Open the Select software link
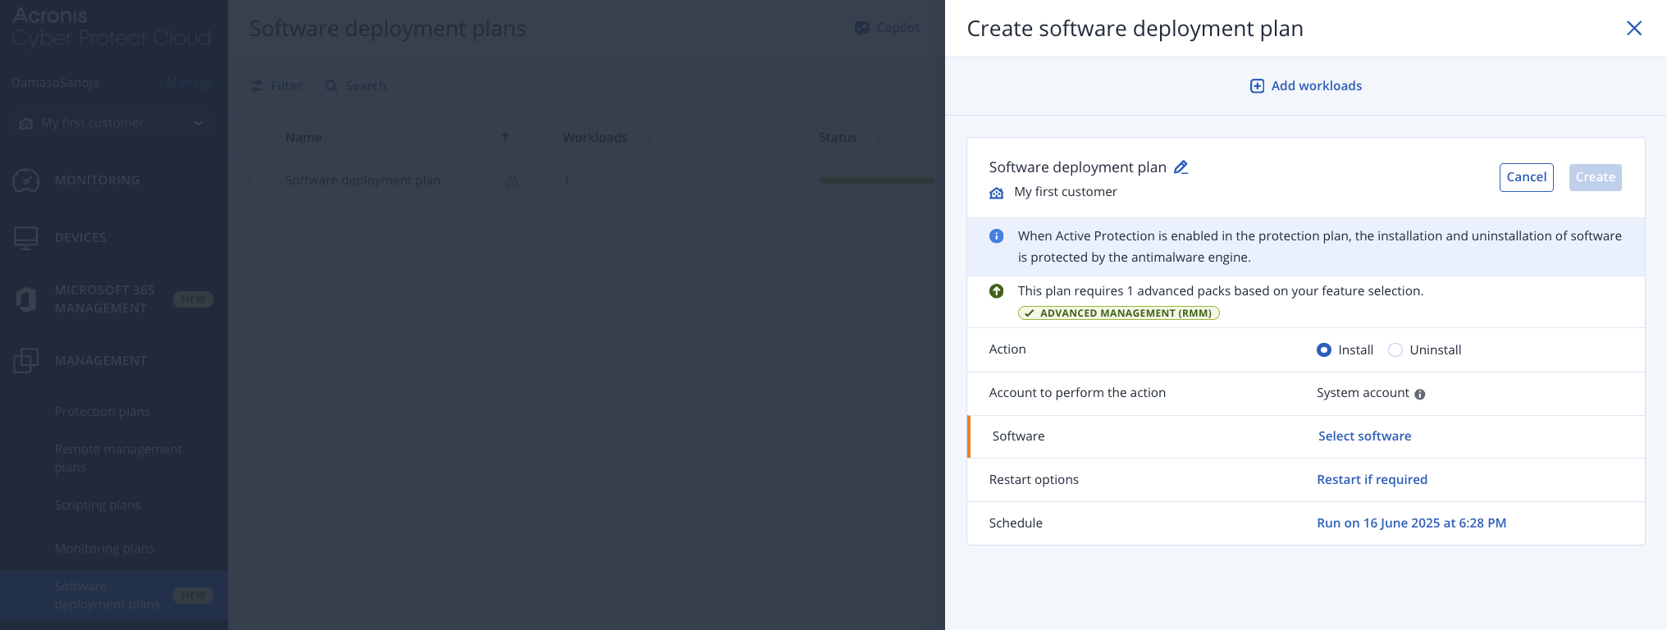The width and height of the screenshot is (1667, 630). [1364, 436]
